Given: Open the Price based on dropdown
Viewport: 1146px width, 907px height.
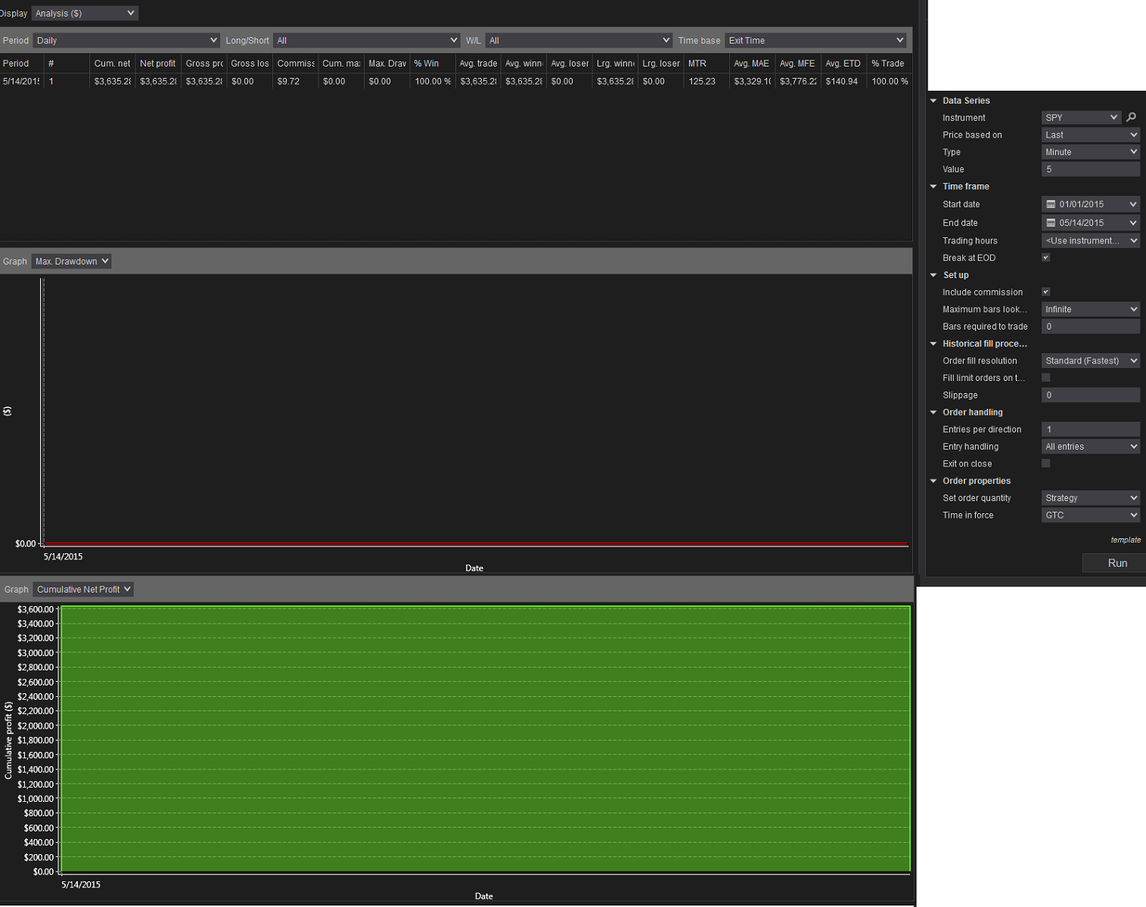Looking at the screenshot, I should click(x=1091, y=135).
